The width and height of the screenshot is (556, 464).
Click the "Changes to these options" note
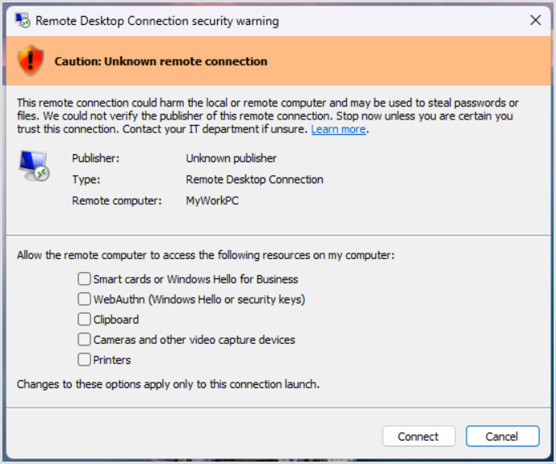168,384
